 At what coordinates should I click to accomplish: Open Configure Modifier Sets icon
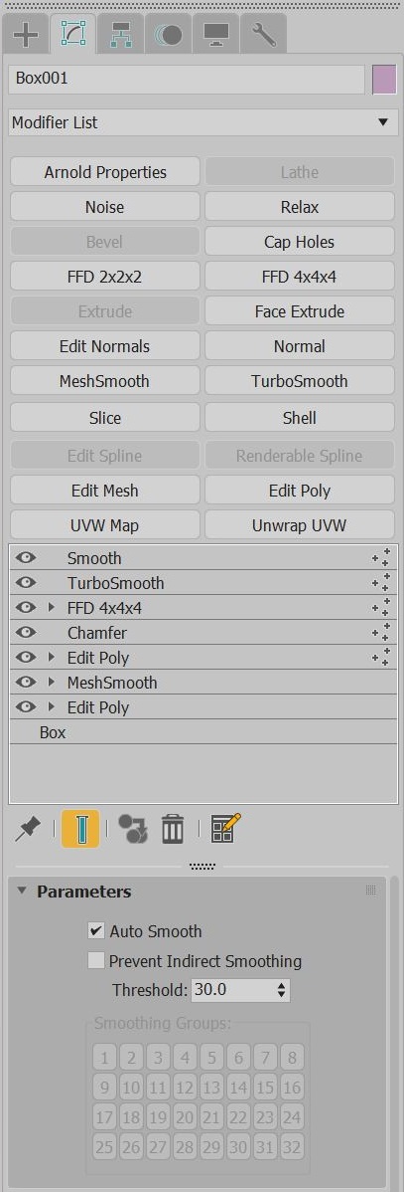(x=225, y=829)
